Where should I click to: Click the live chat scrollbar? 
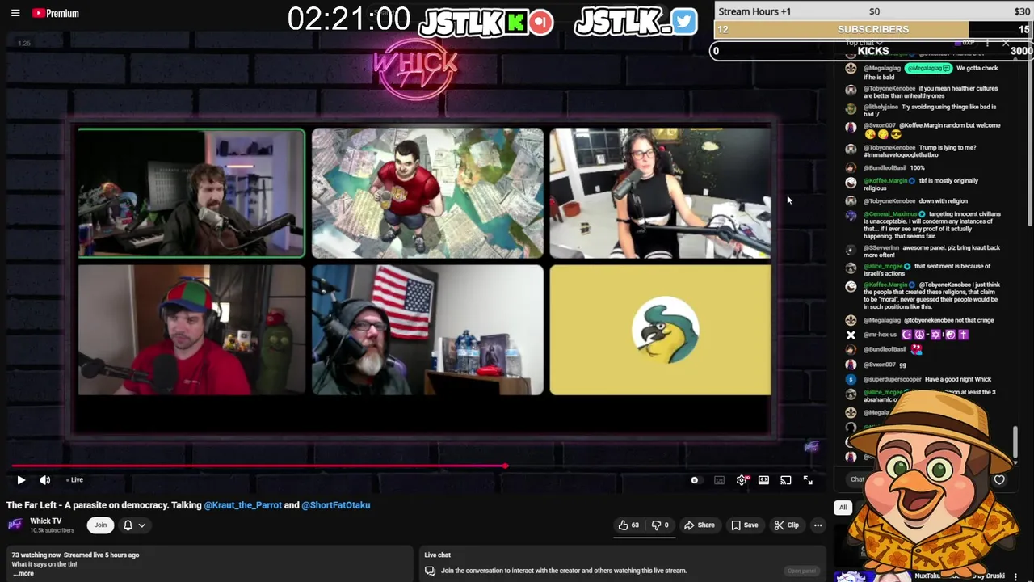pyautogui.click(x=1015, y=441)
